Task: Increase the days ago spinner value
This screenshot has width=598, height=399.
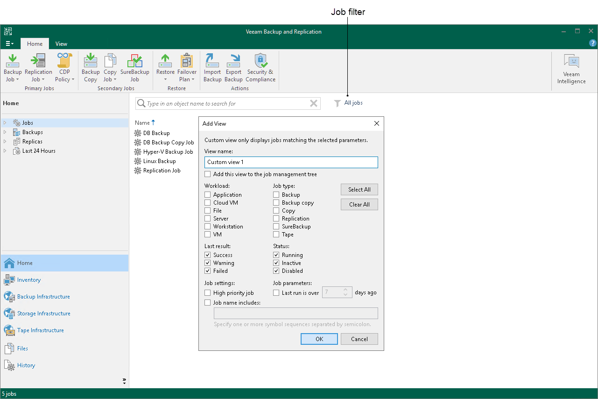Action: coord(345,290)
